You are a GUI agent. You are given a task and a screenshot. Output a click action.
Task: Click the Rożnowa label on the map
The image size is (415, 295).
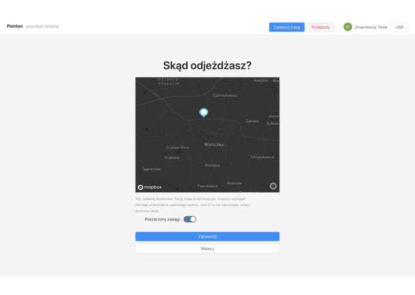pyautogui.click(x=212, y=165)
